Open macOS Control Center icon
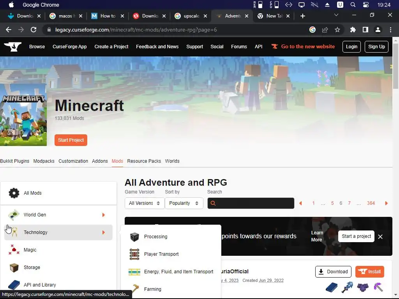The height and width of the screenshot is (299, 399). [x=365, y=5]
